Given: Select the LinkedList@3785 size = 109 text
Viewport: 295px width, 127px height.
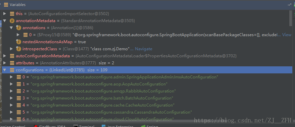Looking at the screenshot, I should pyautogui.click(x=79, y=70).
